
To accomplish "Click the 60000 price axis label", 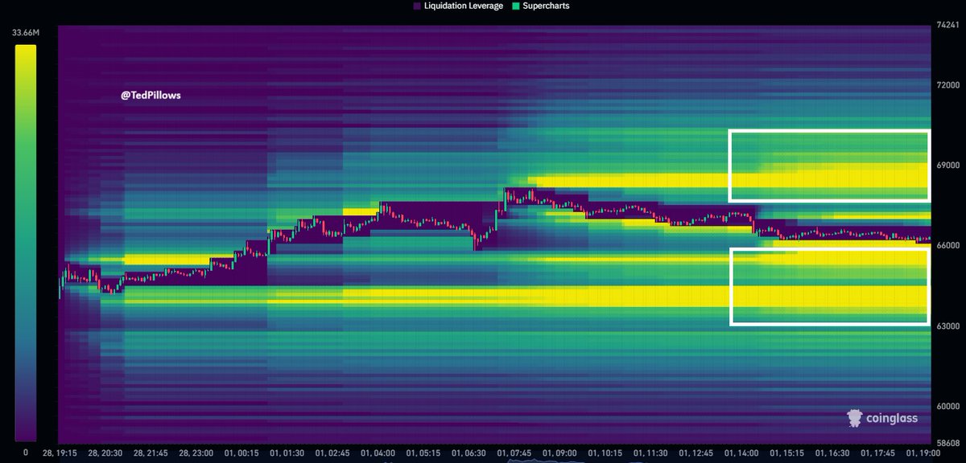I will point(948,406).
